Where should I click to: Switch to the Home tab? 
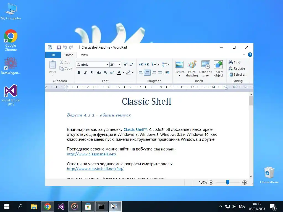tap(69, 55)
